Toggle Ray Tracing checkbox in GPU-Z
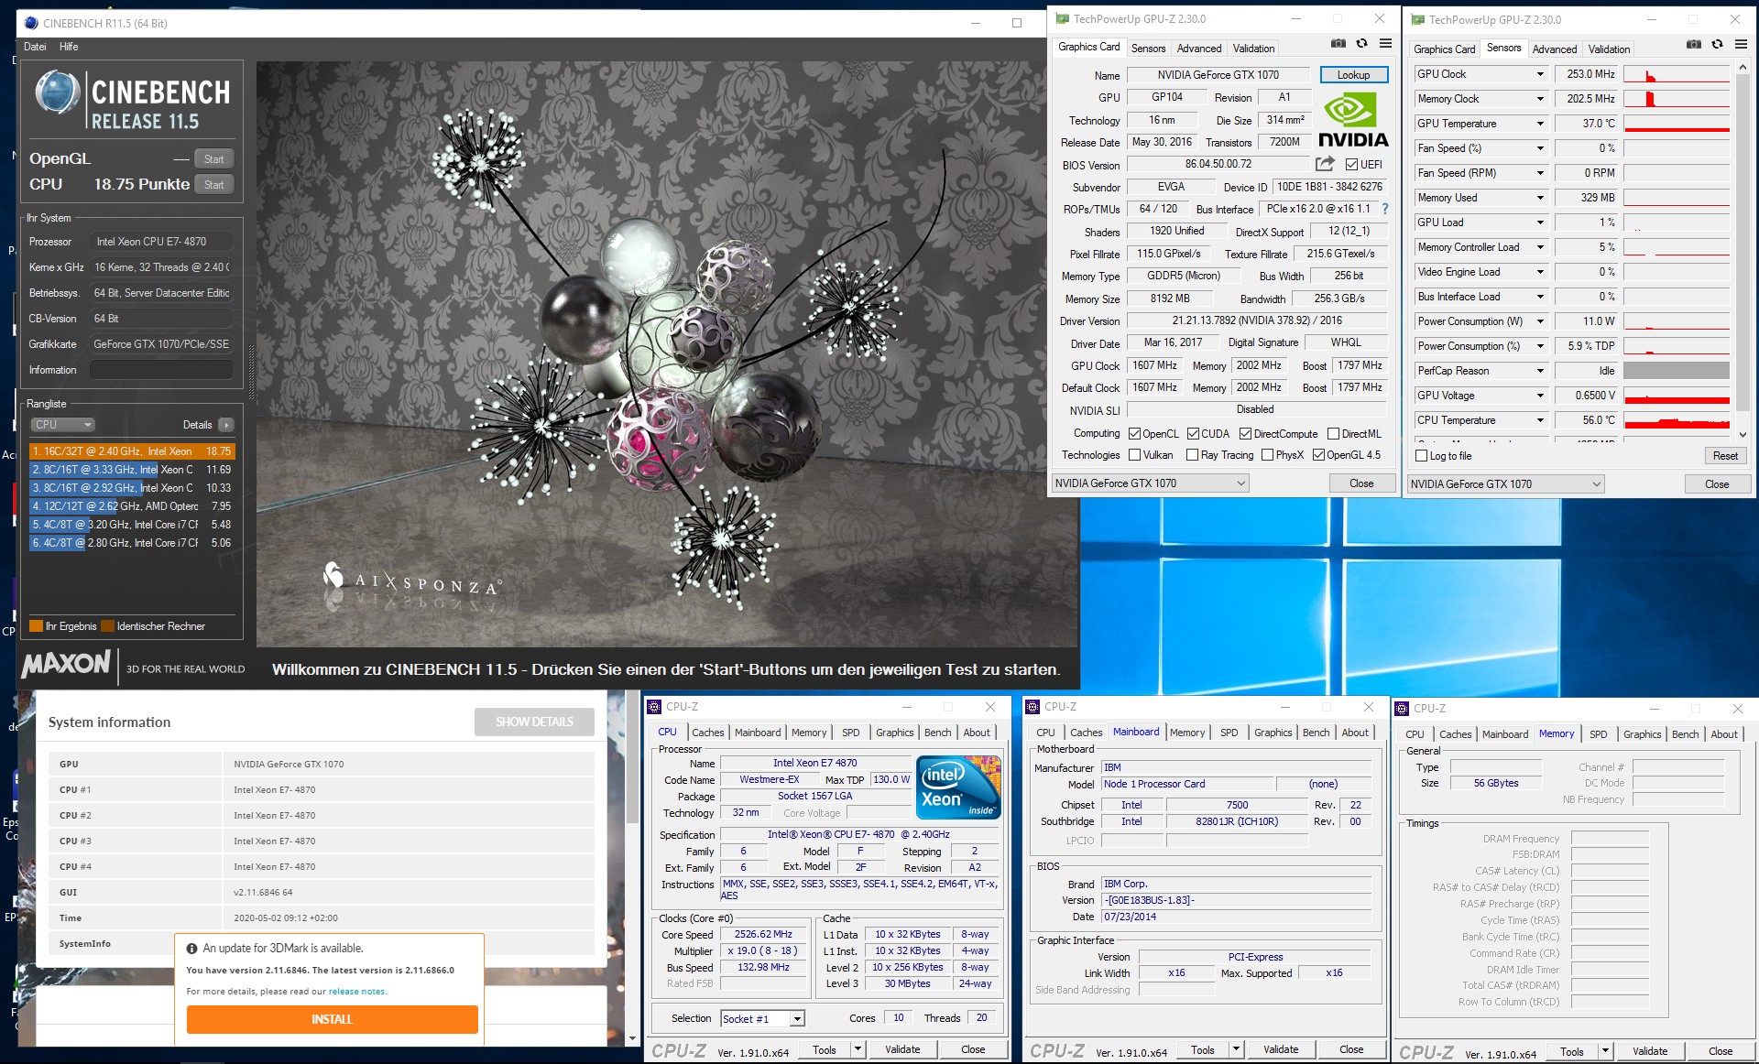This screenshot has width=1759, height=1064. pyautogui.click(x=1192, y=455)
